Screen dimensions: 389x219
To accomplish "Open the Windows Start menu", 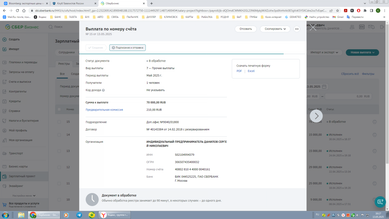I will coord(6,215).
